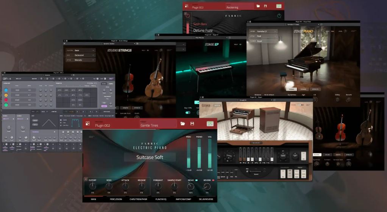
Task: Click the OP-4 logo
Action: [7, 79]
